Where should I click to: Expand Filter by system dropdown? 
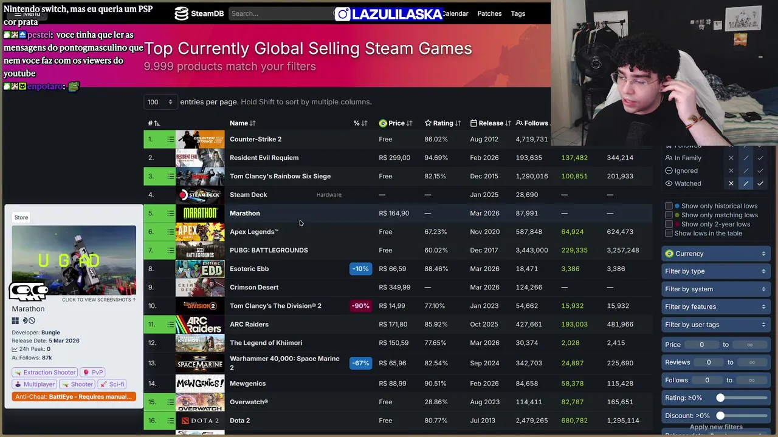coord(716,289)
